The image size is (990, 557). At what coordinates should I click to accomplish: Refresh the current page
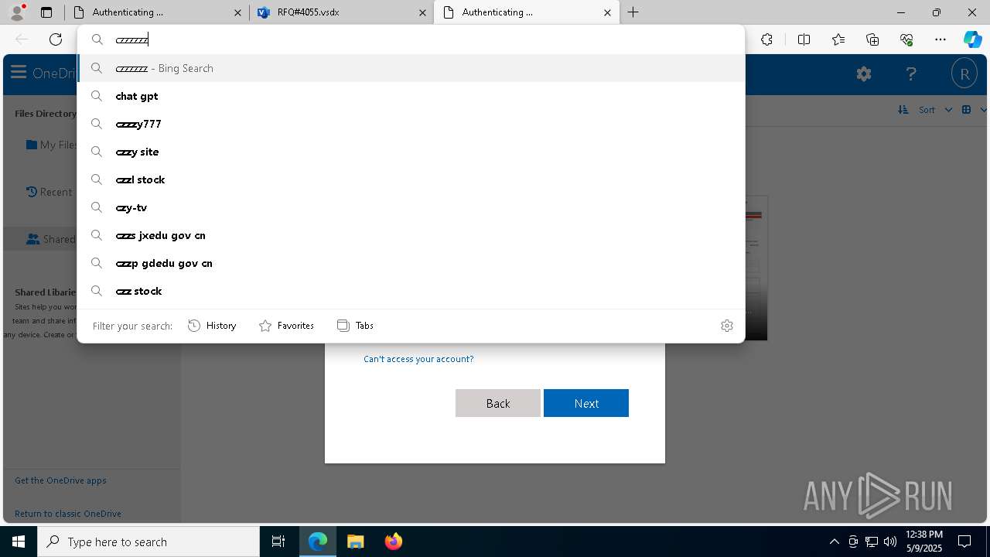[56, 39]
